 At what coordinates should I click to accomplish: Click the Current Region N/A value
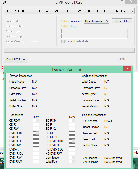[x=107, y=127]
